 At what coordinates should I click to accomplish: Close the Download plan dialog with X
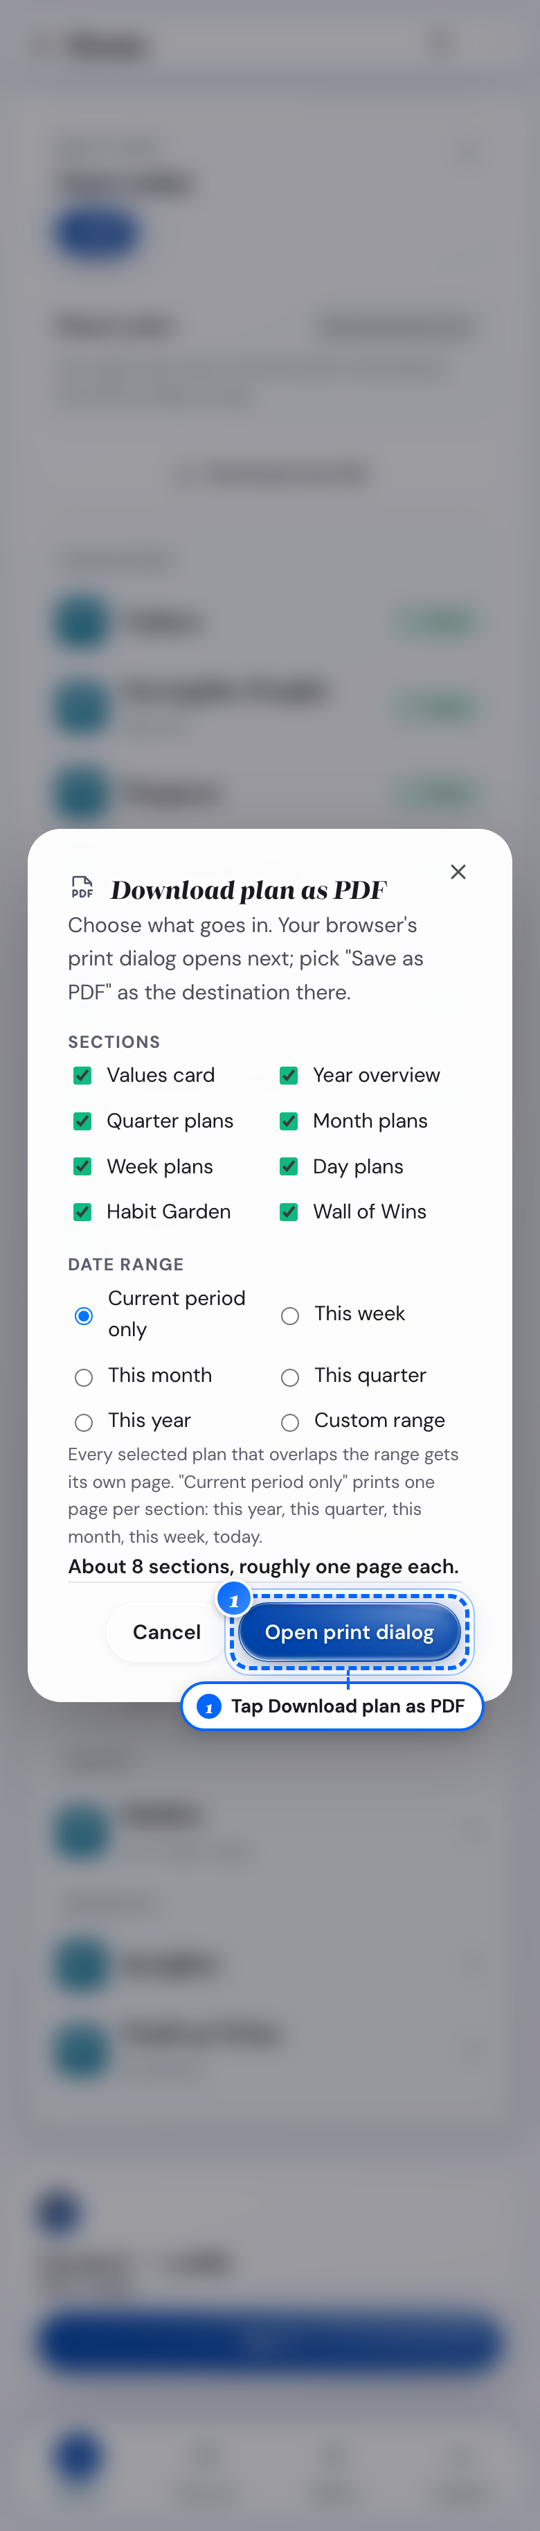[x=458, y=872]
